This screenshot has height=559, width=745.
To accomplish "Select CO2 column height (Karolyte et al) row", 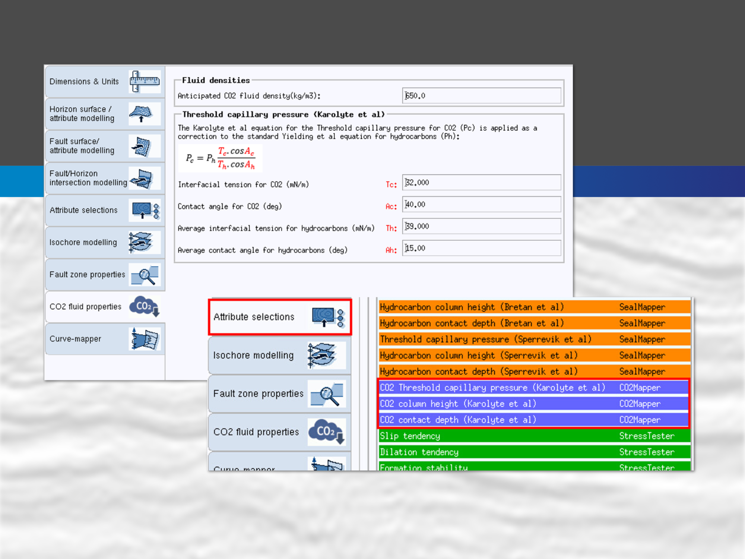I will [x=535, y=404].
